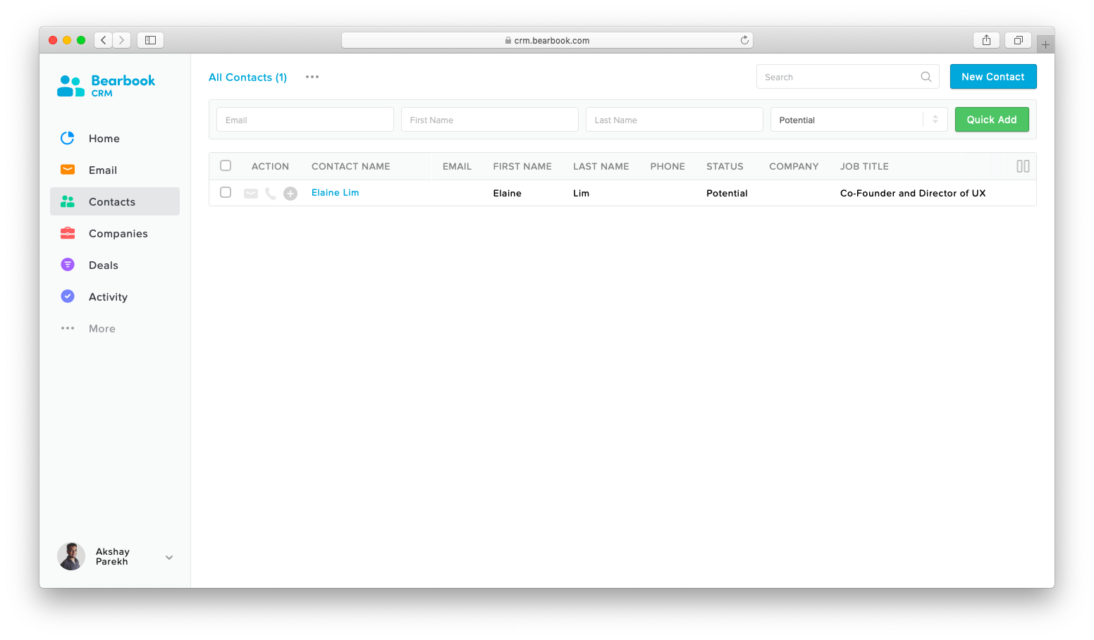Click the Activity checkmark icon
The image size is (1094, 640).
tap(68, 296)
